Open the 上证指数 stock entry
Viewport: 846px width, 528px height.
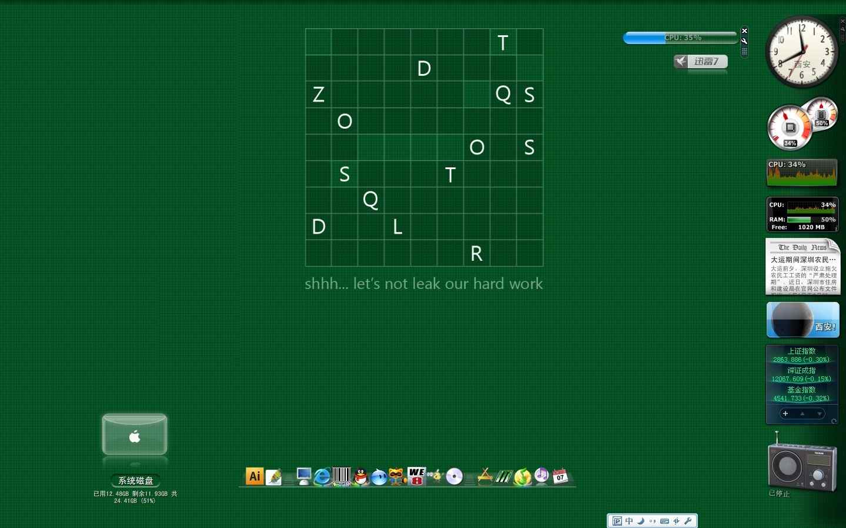coord(802,355)
